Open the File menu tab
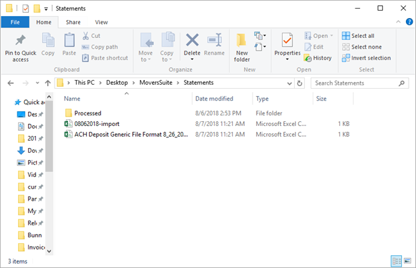Screen dimensions: 416x268 click(15, 22)
